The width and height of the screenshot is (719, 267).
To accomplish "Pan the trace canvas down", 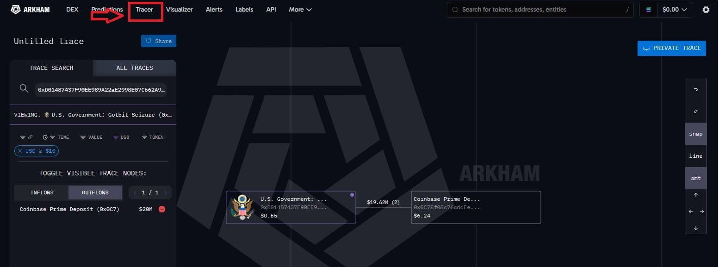I will point(695,228).
